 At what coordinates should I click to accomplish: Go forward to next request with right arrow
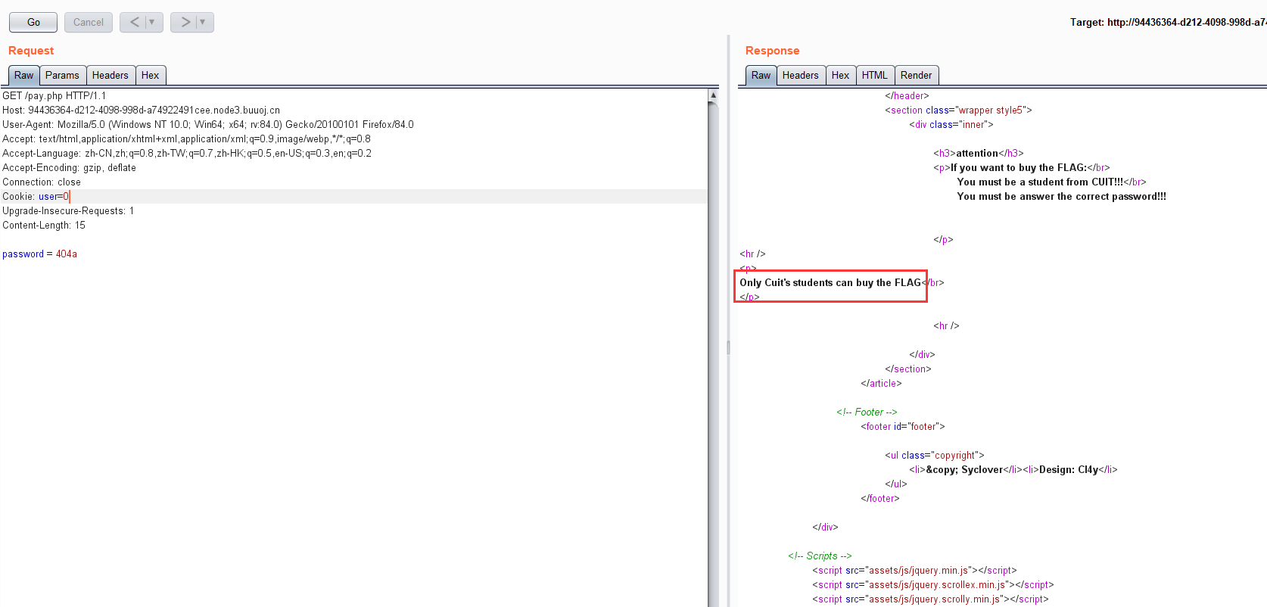pos(185,22)
